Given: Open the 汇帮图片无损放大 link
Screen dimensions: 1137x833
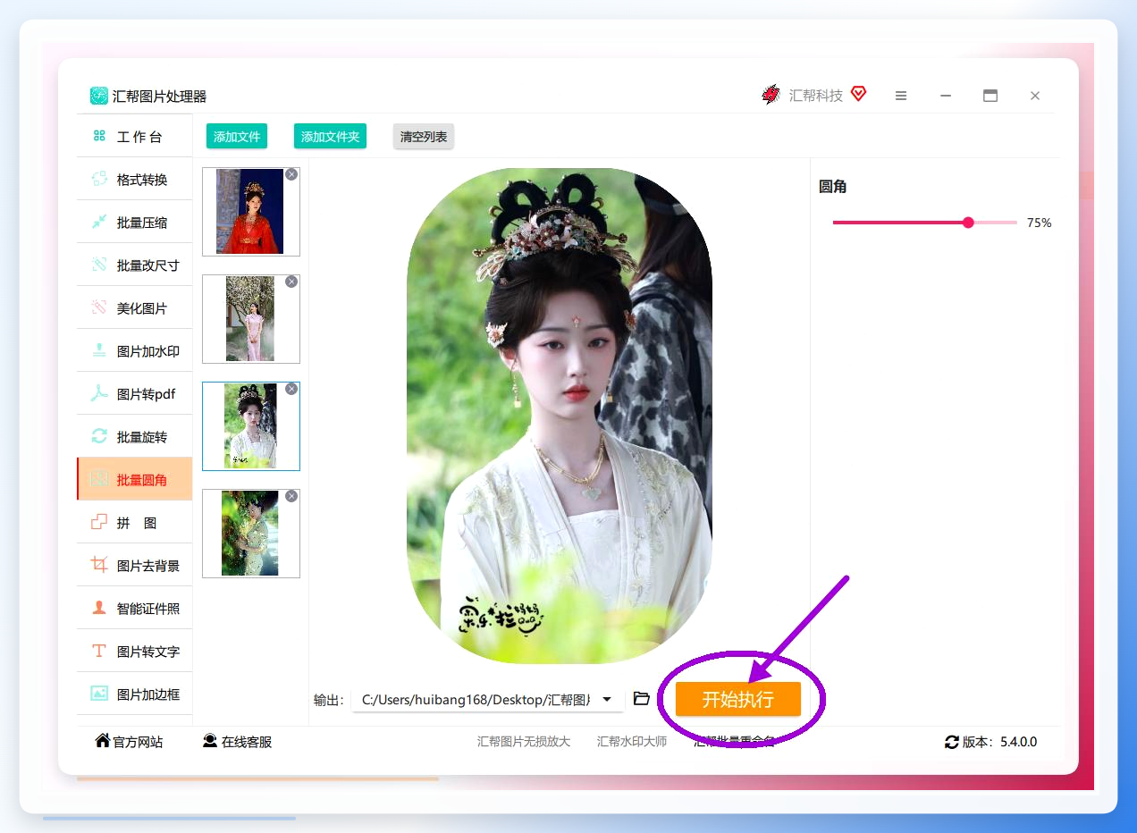Looking at the screenshot, I should (x=524, y=742).
